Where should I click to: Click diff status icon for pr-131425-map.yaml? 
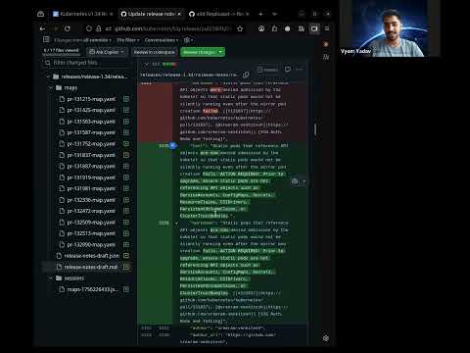[x=126, y=110]
